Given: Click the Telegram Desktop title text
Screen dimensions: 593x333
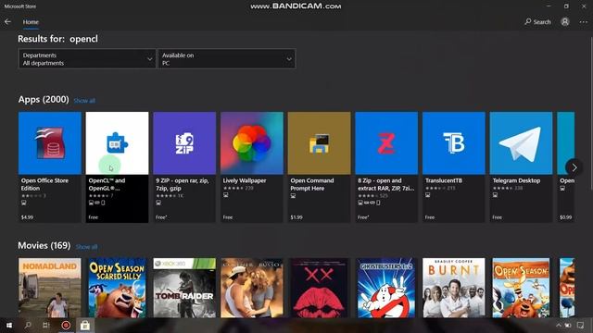Looking at the screenshot, I should [516, 180].
